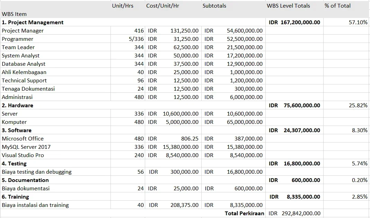370x218 pixels.
Task: Click the 5,000,000.00 Komputer cost cell
Action: pos(182,122)
